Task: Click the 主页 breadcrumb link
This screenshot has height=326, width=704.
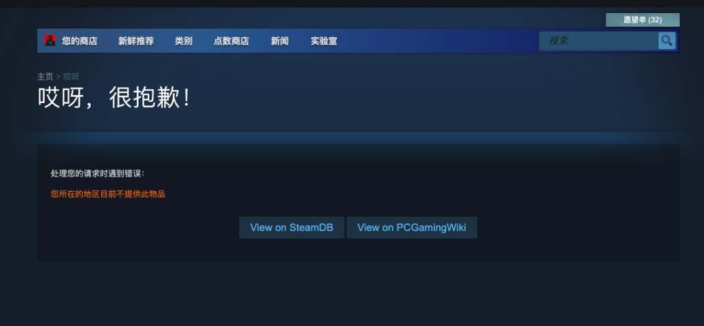Action: (x=45, y=77)
